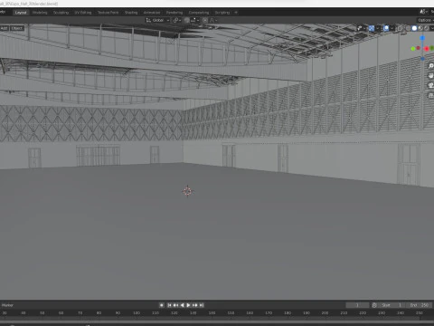Viewport: 434px width, 326px height.
Task: Open the Marker menu in timeline
Action: [x=7, y=305]
